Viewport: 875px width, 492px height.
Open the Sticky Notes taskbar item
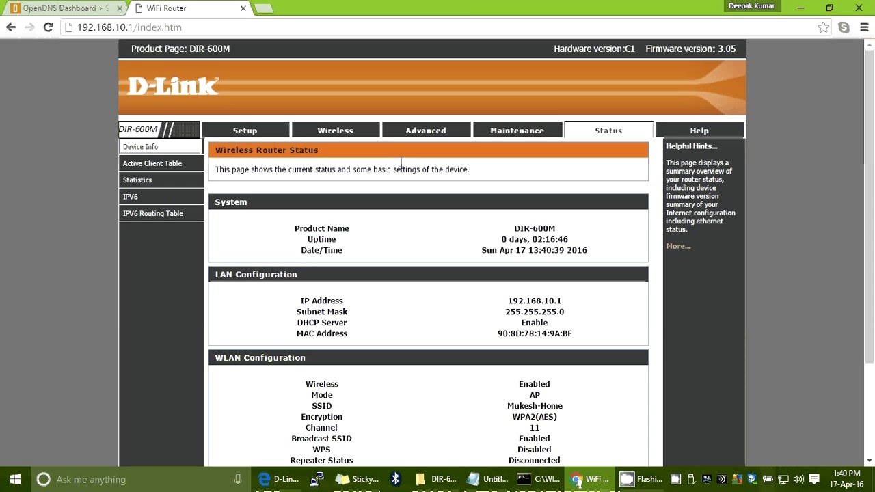pyautogui.click(x=357, y=479)
